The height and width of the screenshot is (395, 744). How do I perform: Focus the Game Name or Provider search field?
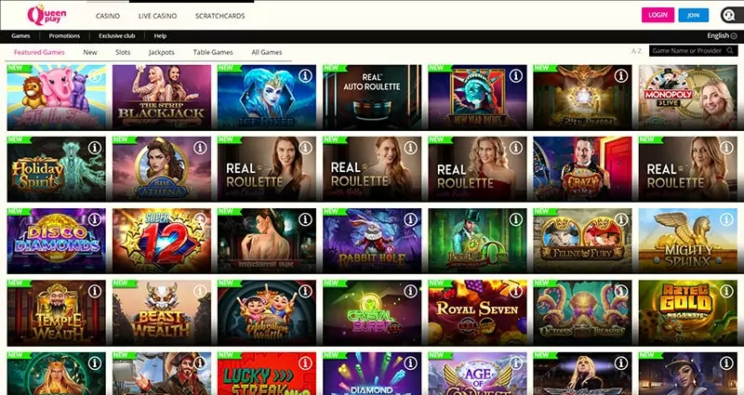pyautogui.click(x=687, y=51)
